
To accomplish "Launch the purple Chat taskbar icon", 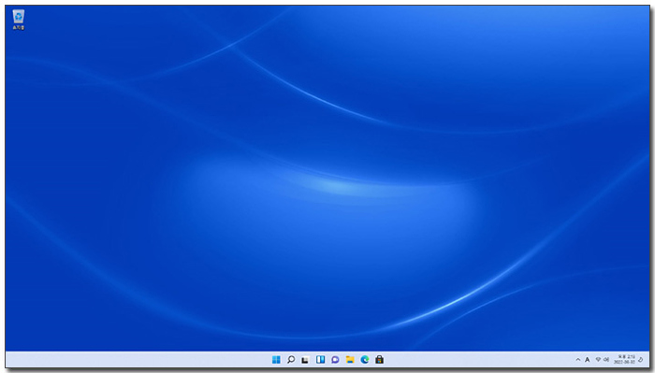I will [335, 360].
